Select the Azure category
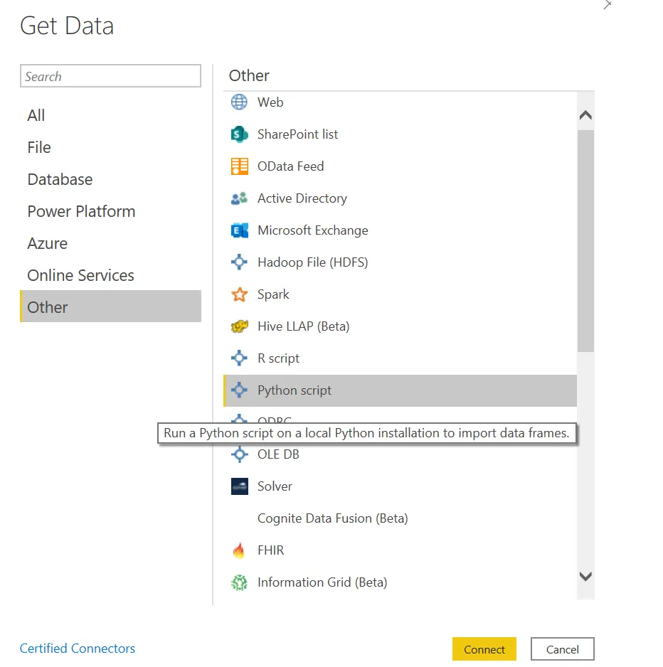The image size is (663, 667). click(x=48, y=243)
